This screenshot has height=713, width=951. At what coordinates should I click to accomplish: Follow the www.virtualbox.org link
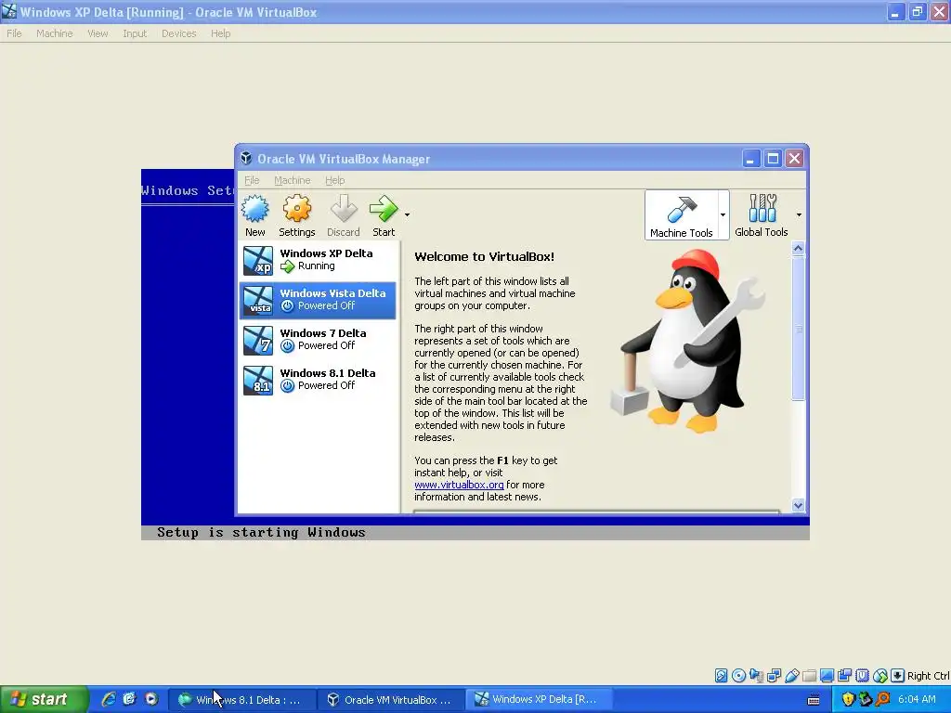(459, 485)
